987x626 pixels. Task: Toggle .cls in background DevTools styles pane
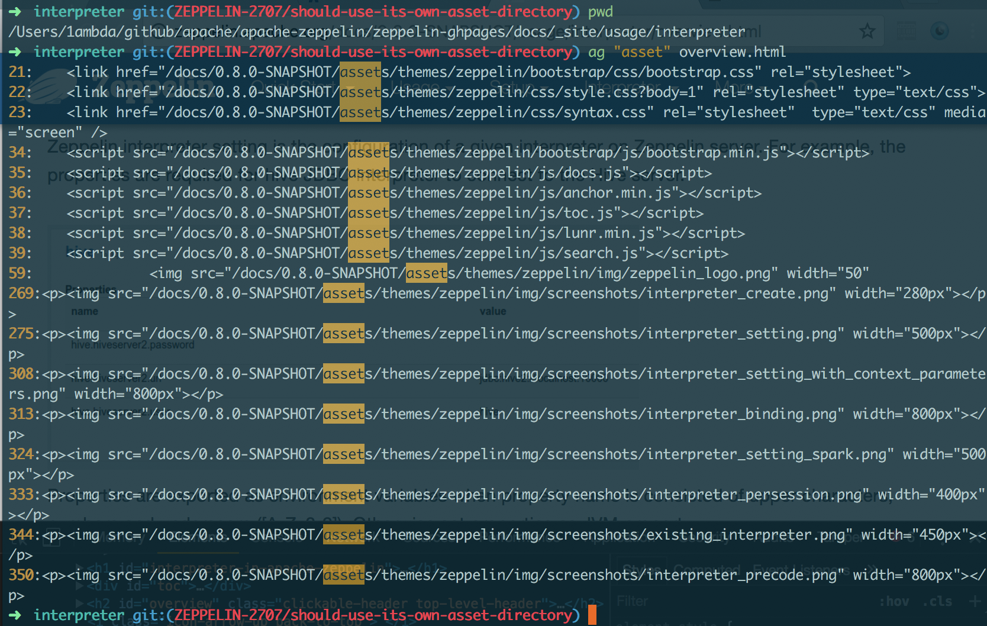(x=938, y=602)
